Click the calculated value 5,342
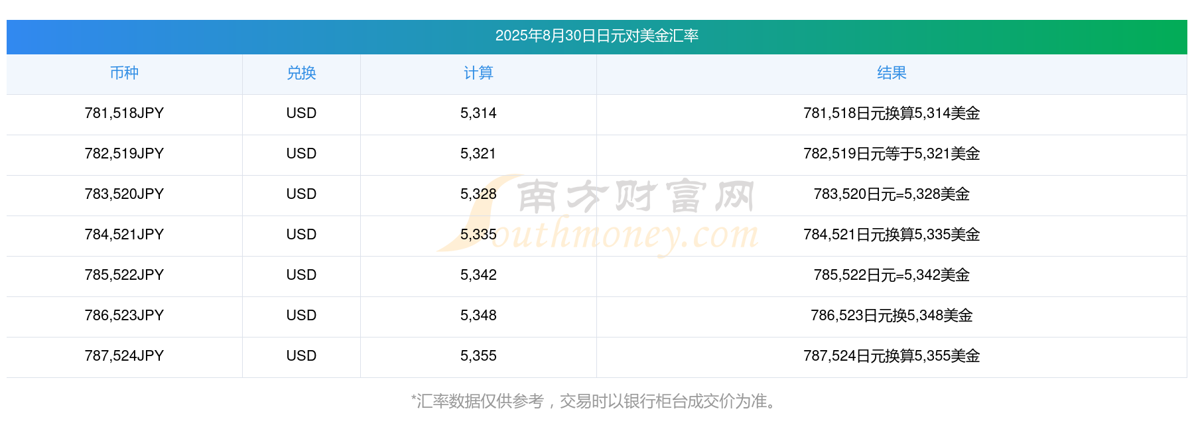 pos(478,275)
